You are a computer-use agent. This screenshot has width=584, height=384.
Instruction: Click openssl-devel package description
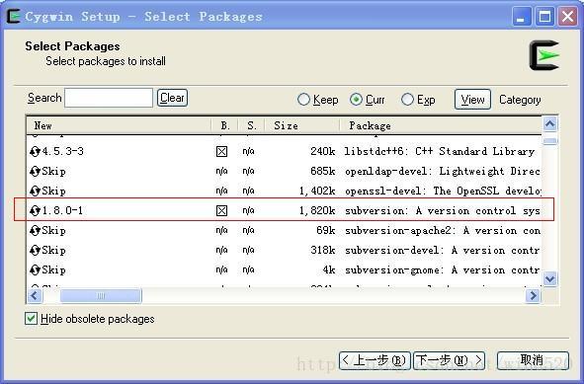[443, 191]
